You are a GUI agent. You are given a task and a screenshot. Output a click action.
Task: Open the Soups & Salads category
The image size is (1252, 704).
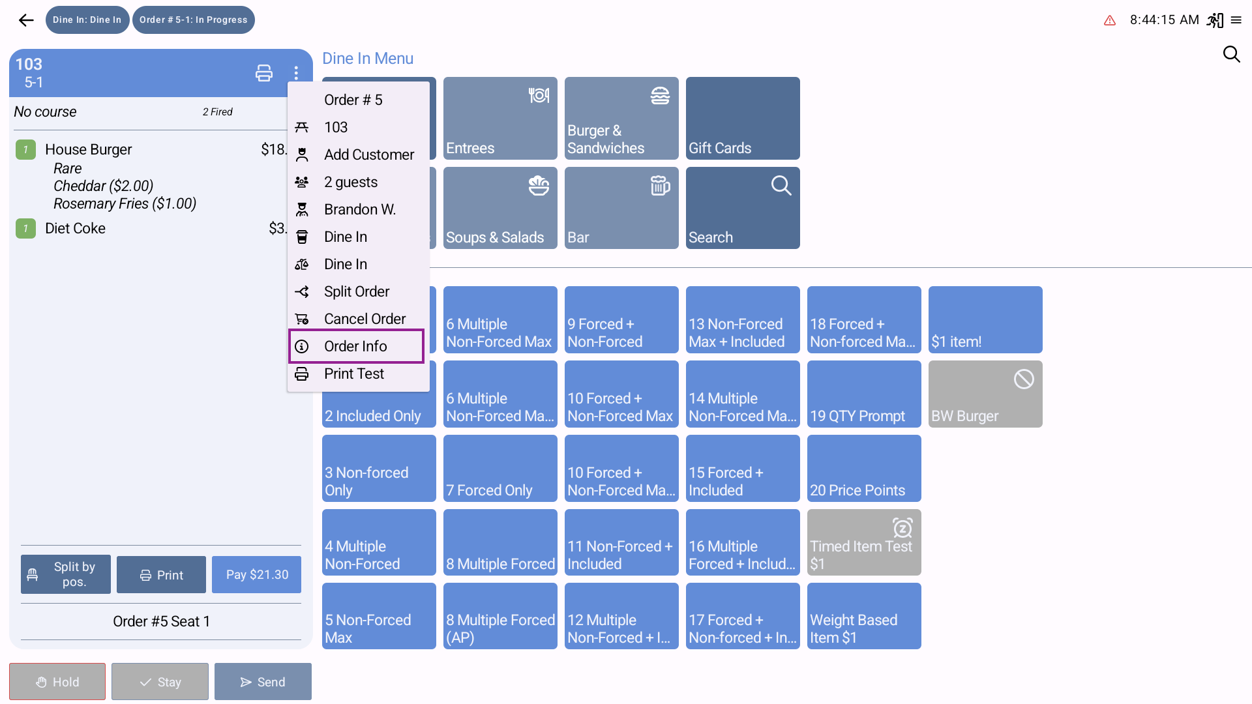[499, 208]
